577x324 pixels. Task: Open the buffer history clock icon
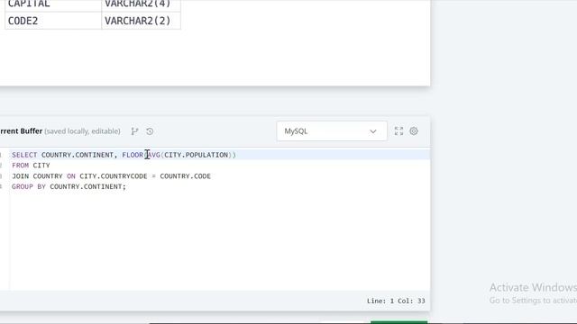pos(150,131)
